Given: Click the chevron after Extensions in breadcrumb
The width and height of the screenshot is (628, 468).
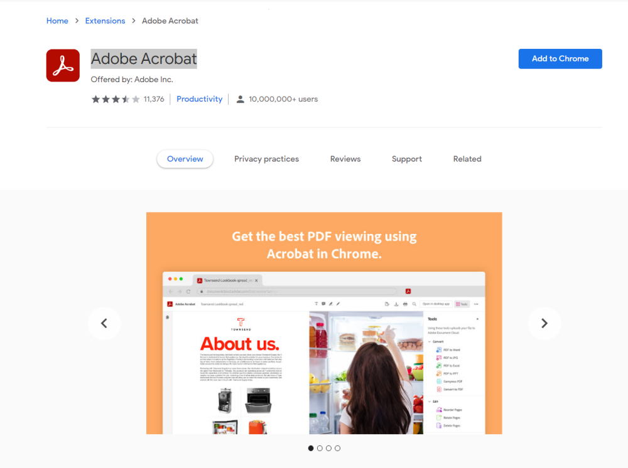Looking at the screenshot, I should pos(134,21).
